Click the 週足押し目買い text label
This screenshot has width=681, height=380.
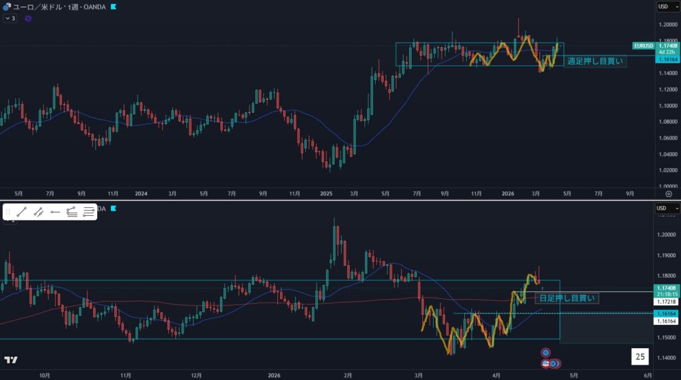[x=595, y=62]
